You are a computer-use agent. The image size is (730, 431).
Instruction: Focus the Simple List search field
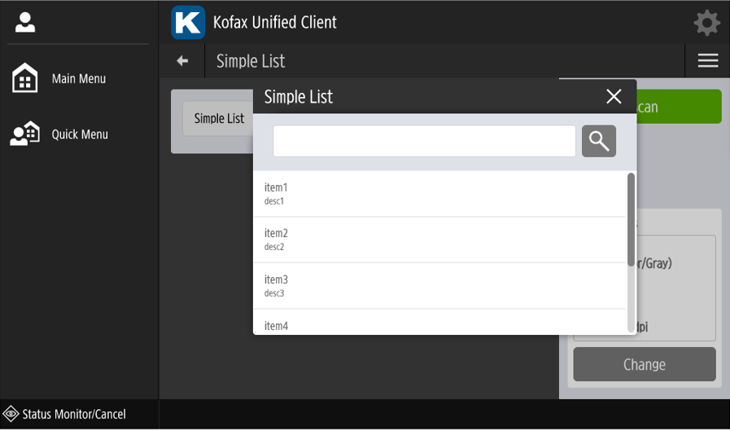pos(424,141)
